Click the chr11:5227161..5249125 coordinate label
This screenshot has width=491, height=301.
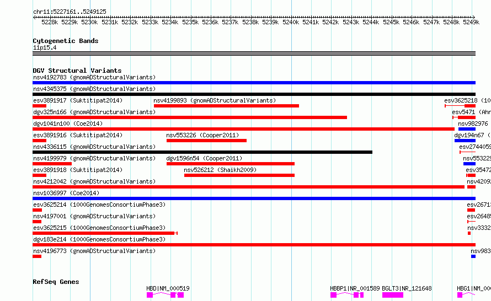tap(70, 12)
